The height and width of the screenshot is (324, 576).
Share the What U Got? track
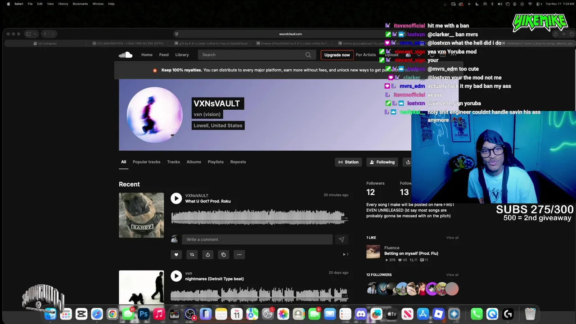207,255
